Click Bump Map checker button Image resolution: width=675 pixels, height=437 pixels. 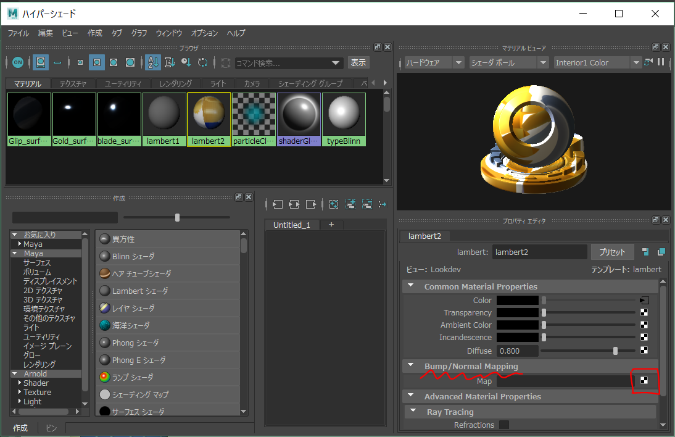644,380
